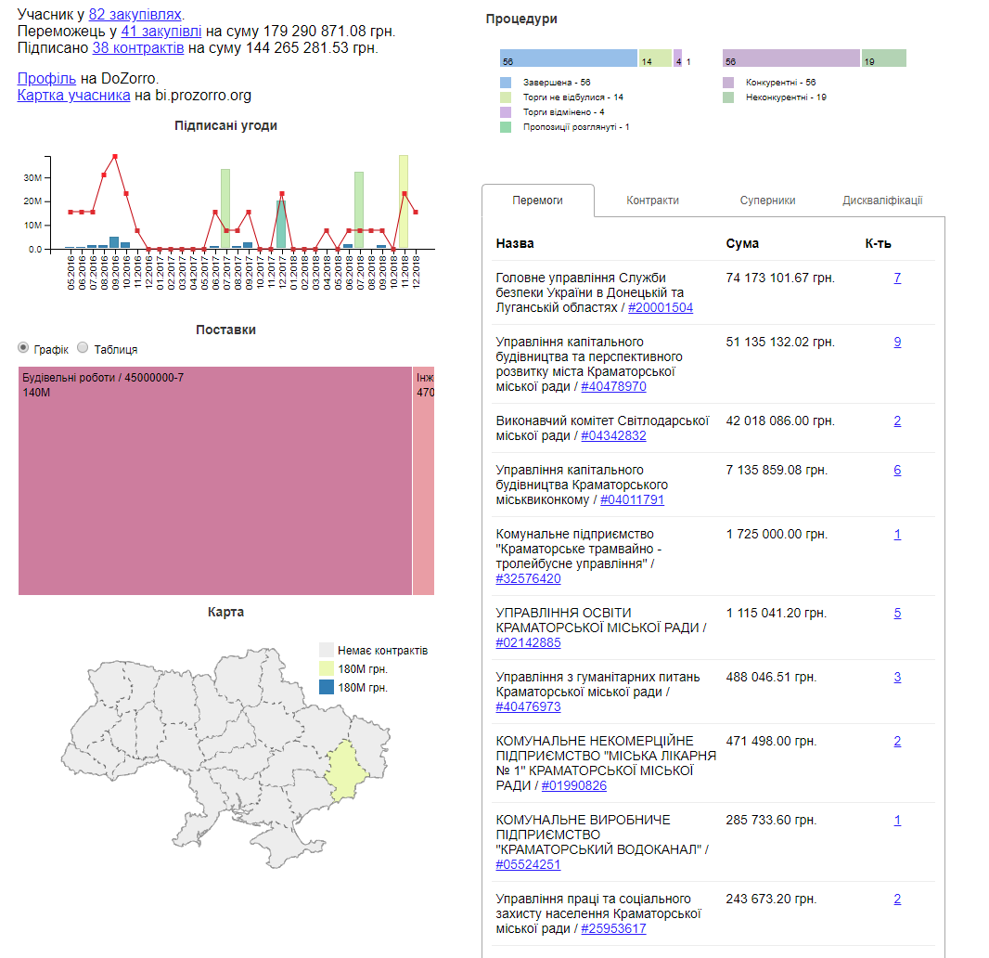Click the purple Конкурентні legend swatch
The height and width of the screenshot is (958, 989).
tap(729, 82)
